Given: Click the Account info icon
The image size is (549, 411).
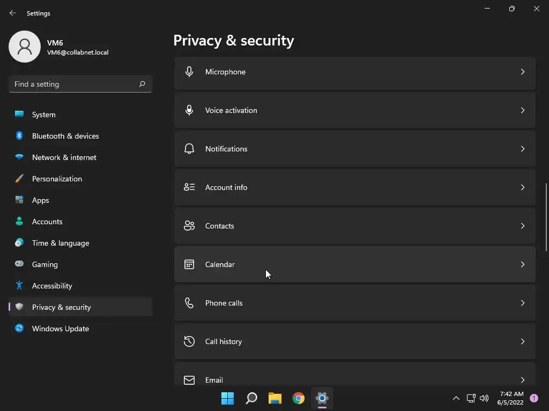Looking at the screenshot, I should tap(189, 187).
